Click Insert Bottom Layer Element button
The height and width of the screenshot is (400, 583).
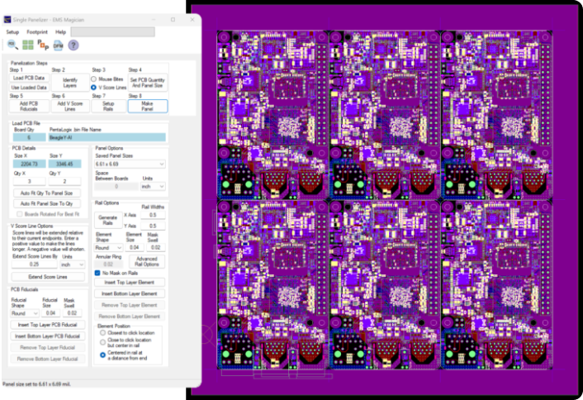point(130,293)
